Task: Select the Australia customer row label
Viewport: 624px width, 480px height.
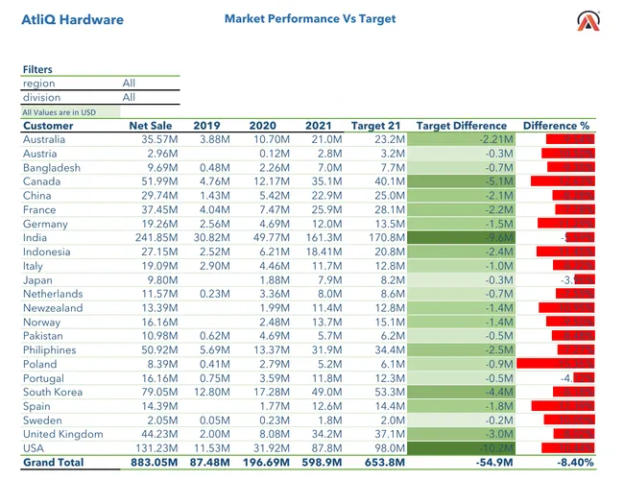Action: pyautogui.click(x=44, y=140)
